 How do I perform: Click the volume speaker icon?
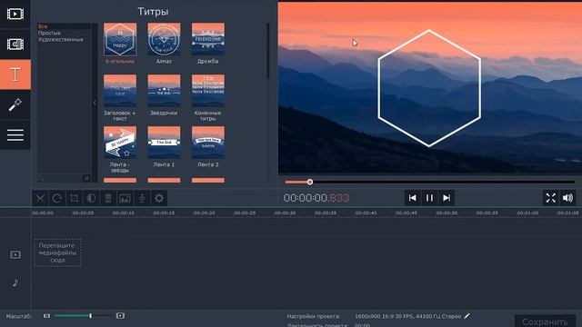(567, 198)
